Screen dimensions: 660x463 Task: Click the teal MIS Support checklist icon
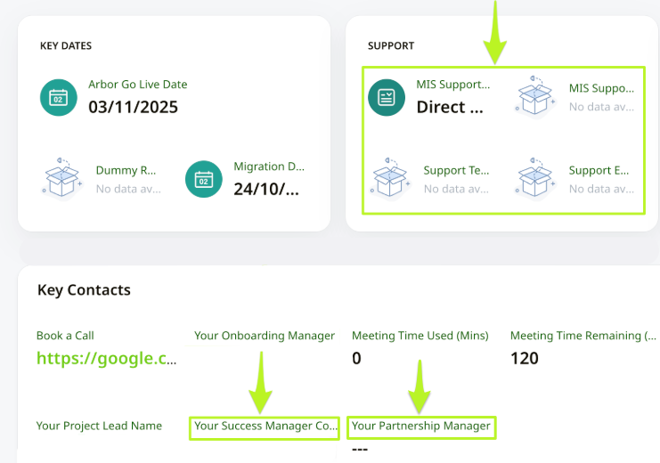(387, 98)
